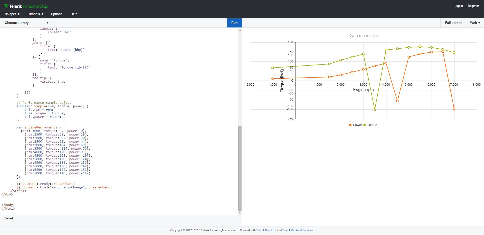Click the code line with rpm:-1000
Viewport: 484px width, 235px height.
(53, 131)
